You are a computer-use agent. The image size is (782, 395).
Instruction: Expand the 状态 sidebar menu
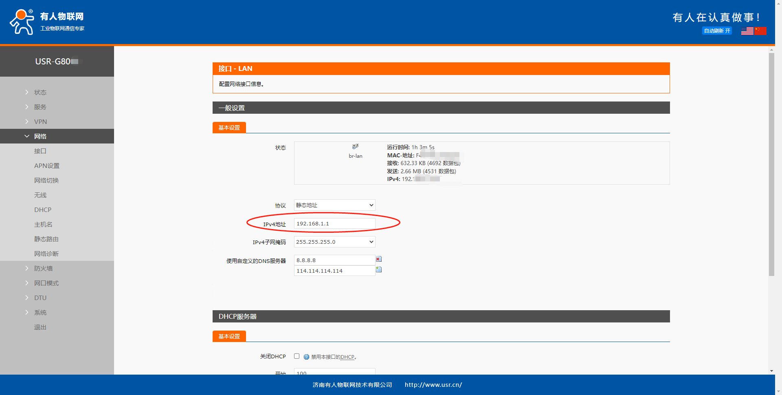pos(40,93)
